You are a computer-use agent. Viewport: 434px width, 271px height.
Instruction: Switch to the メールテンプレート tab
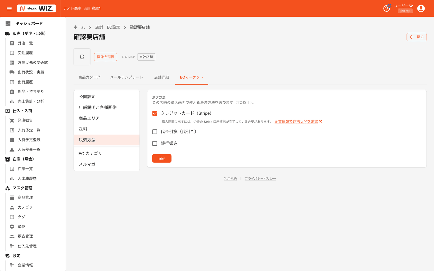pos(126,77)
